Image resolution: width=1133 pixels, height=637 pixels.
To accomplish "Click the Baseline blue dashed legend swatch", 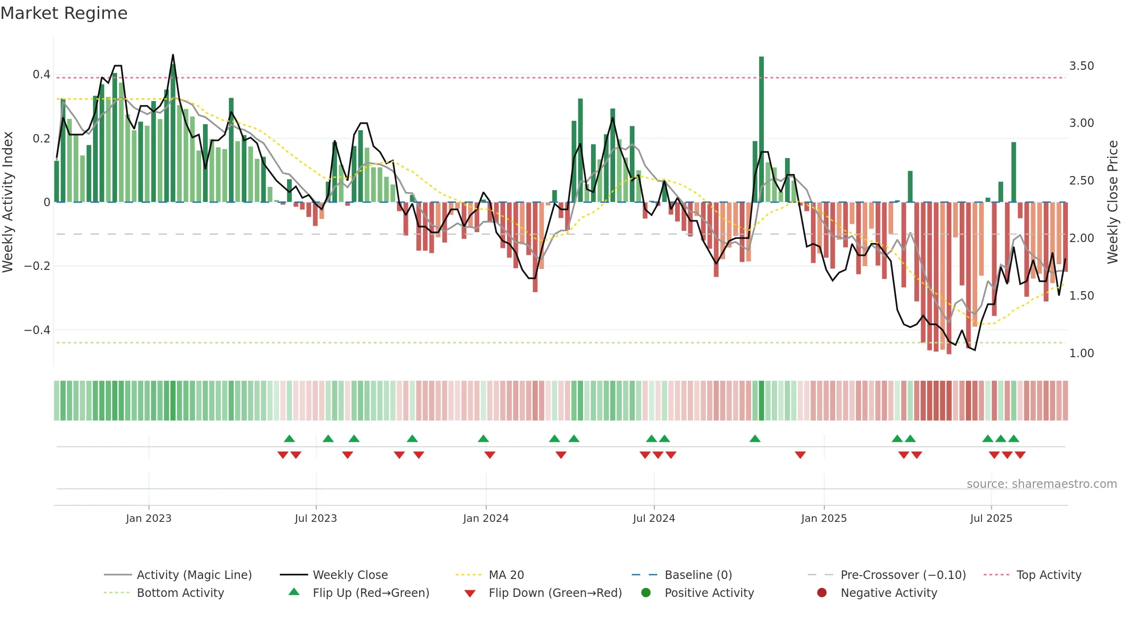I will [644, 575].
